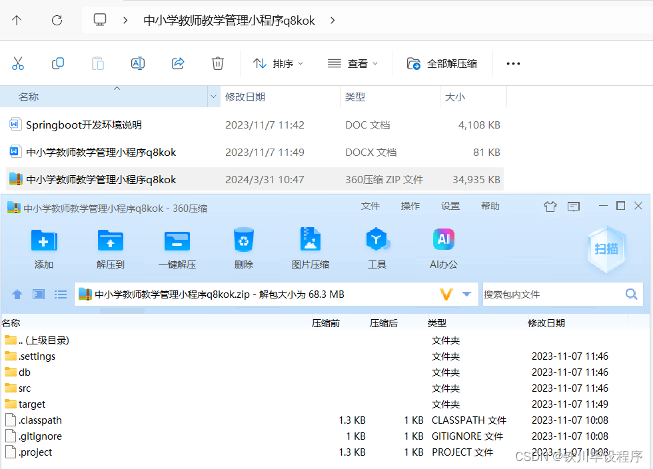Open the 排序 sort dropdown
653x469 pixels.
[x=281, y=63]
